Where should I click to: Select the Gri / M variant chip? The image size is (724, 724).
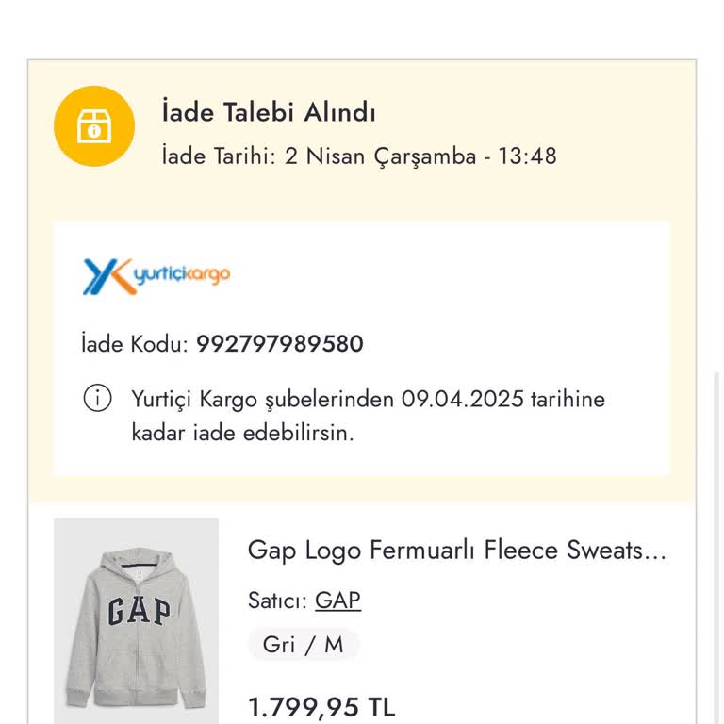[303, 645]
